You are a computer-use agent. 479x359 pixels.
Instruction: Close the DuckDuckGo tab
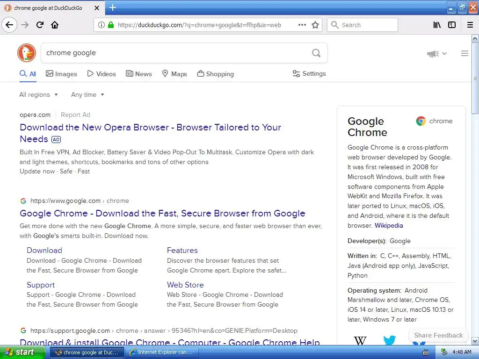click(x=96, y=8)
